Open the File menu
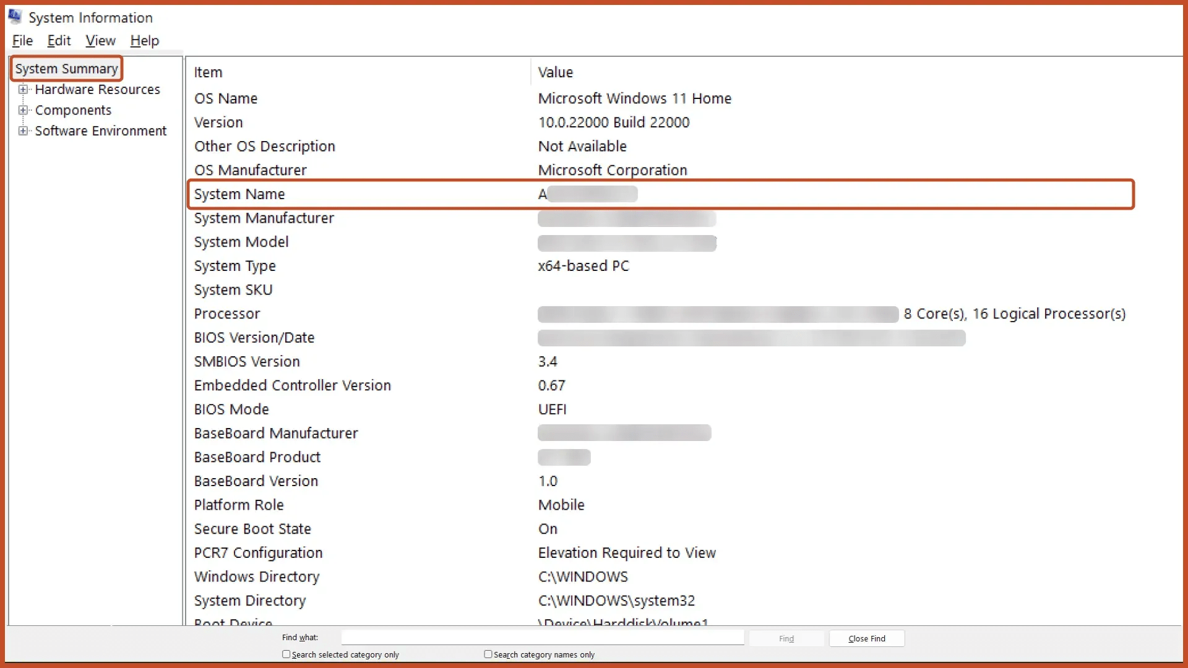 pyautogui.click(x=22, y=41)
